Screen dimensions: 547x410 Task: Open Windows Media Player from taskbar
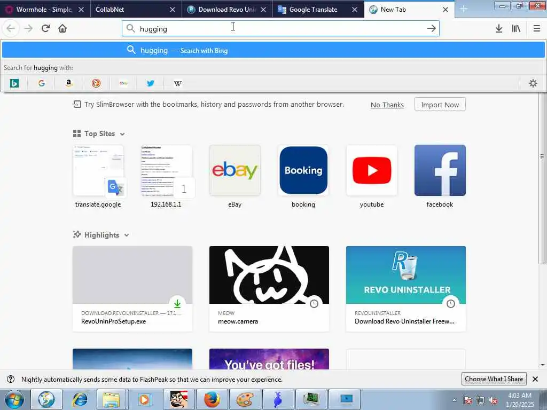pos(145,399)
